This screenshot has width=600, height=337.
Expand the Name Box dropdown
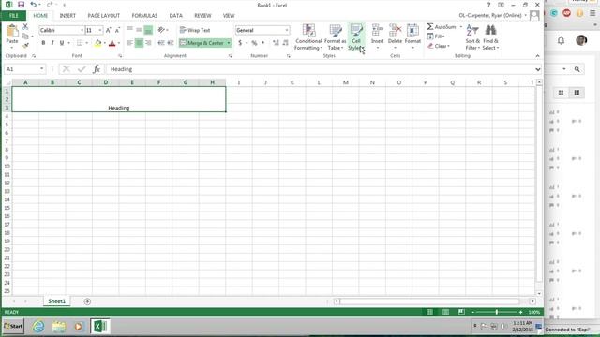(x=41, y=69)
